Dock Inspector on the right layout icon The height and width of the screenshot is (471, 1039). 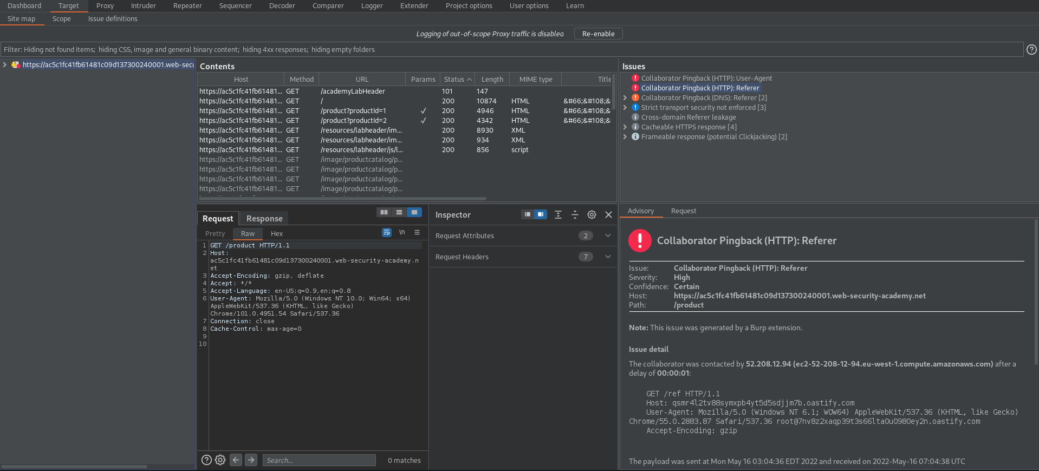click(x=541, y=214)
